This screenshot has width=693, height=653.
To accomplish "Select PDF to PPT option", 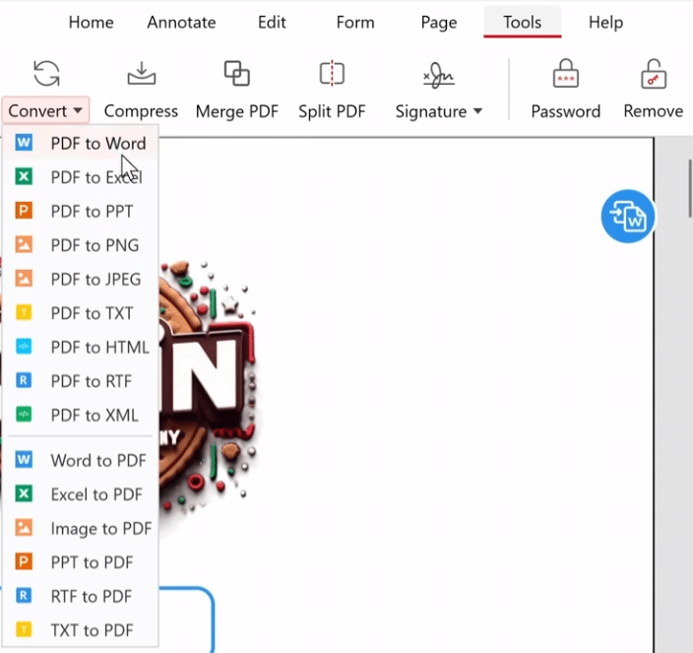I will [81, 211].
